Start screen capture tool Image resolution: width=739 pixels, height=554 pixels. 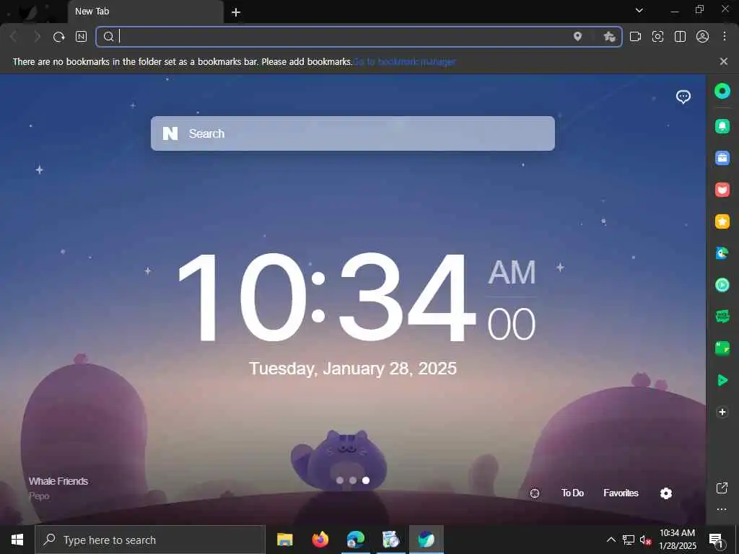pos(657,37)
